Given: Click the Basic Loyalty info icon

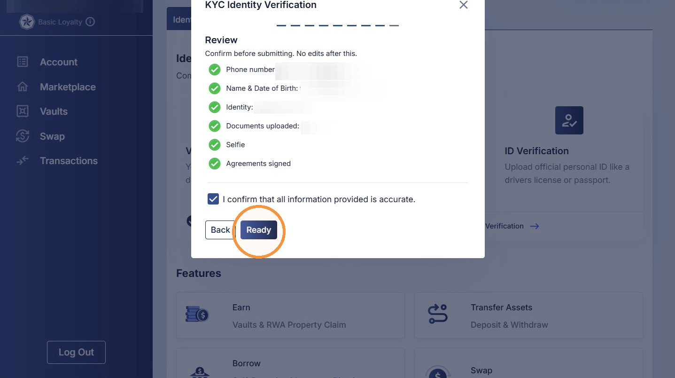Looking at the screenshot, I should tap(91, 22).
